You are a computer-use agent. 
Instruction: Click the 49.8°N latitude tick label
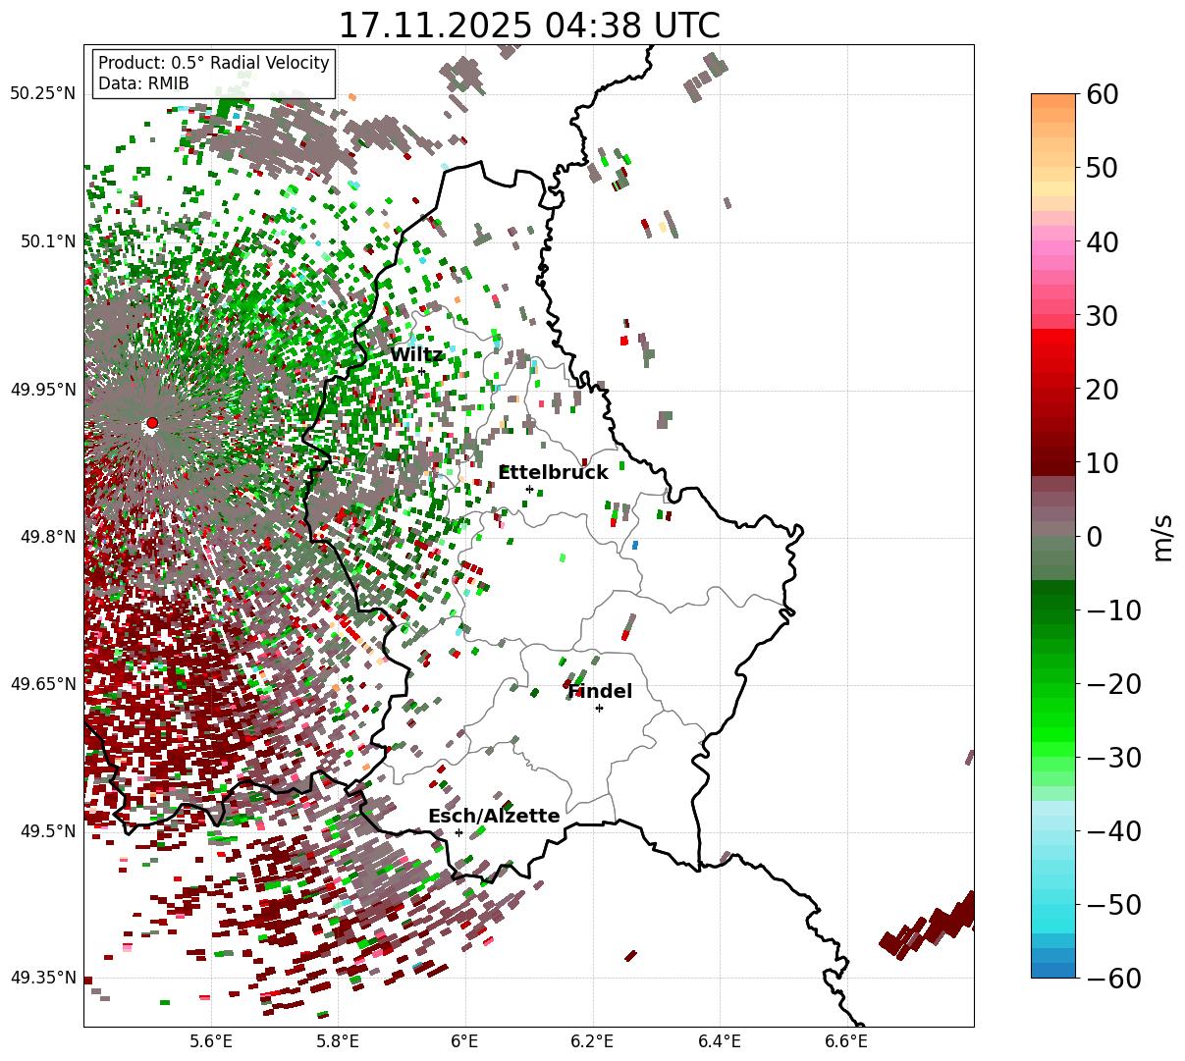47,537
